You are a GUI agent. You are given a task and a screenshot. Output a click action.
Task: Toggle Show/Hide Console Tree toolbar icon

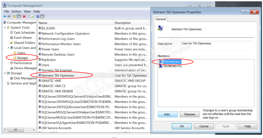coord(19,16)
